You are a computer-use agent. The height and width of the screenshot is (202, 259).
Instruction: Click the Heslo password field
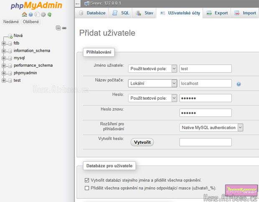pyautogui.click(x=206, y=98)
